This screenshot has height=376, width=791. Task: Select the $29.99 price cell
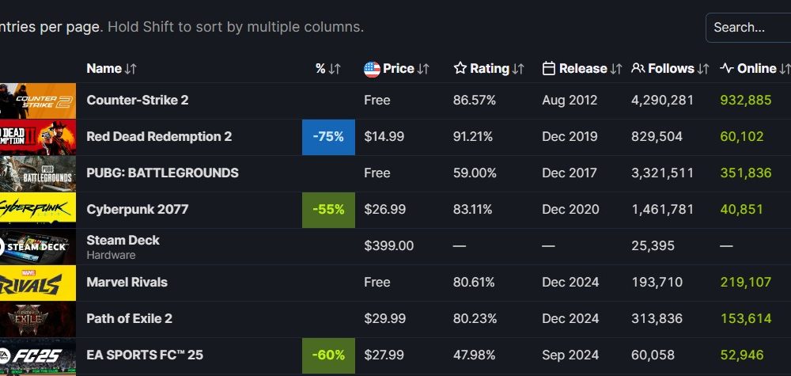[384, 318]
